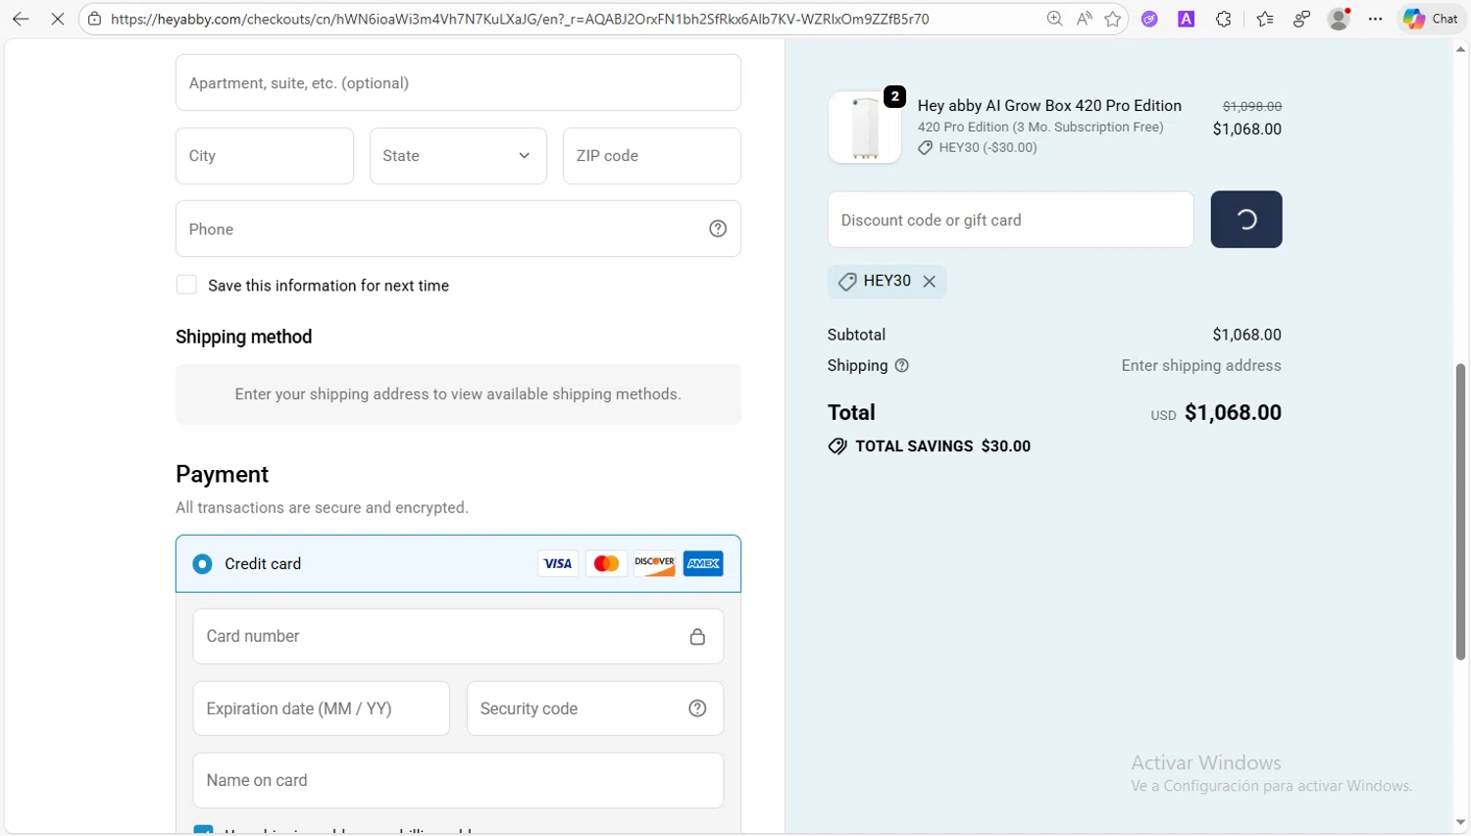Open the Read aloud icon

(x=1084, y=19)
